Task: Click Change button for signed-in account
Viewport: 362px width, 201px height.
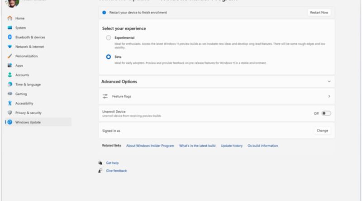Action: [322, 131]
